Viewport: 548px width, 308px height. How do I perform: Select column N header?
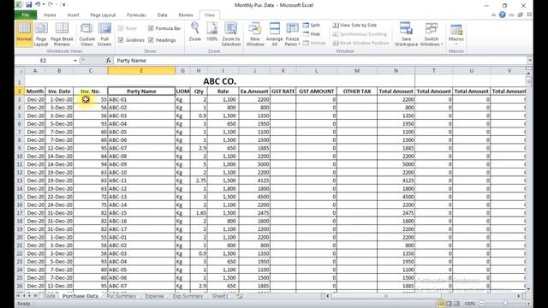tap(396, 70)
